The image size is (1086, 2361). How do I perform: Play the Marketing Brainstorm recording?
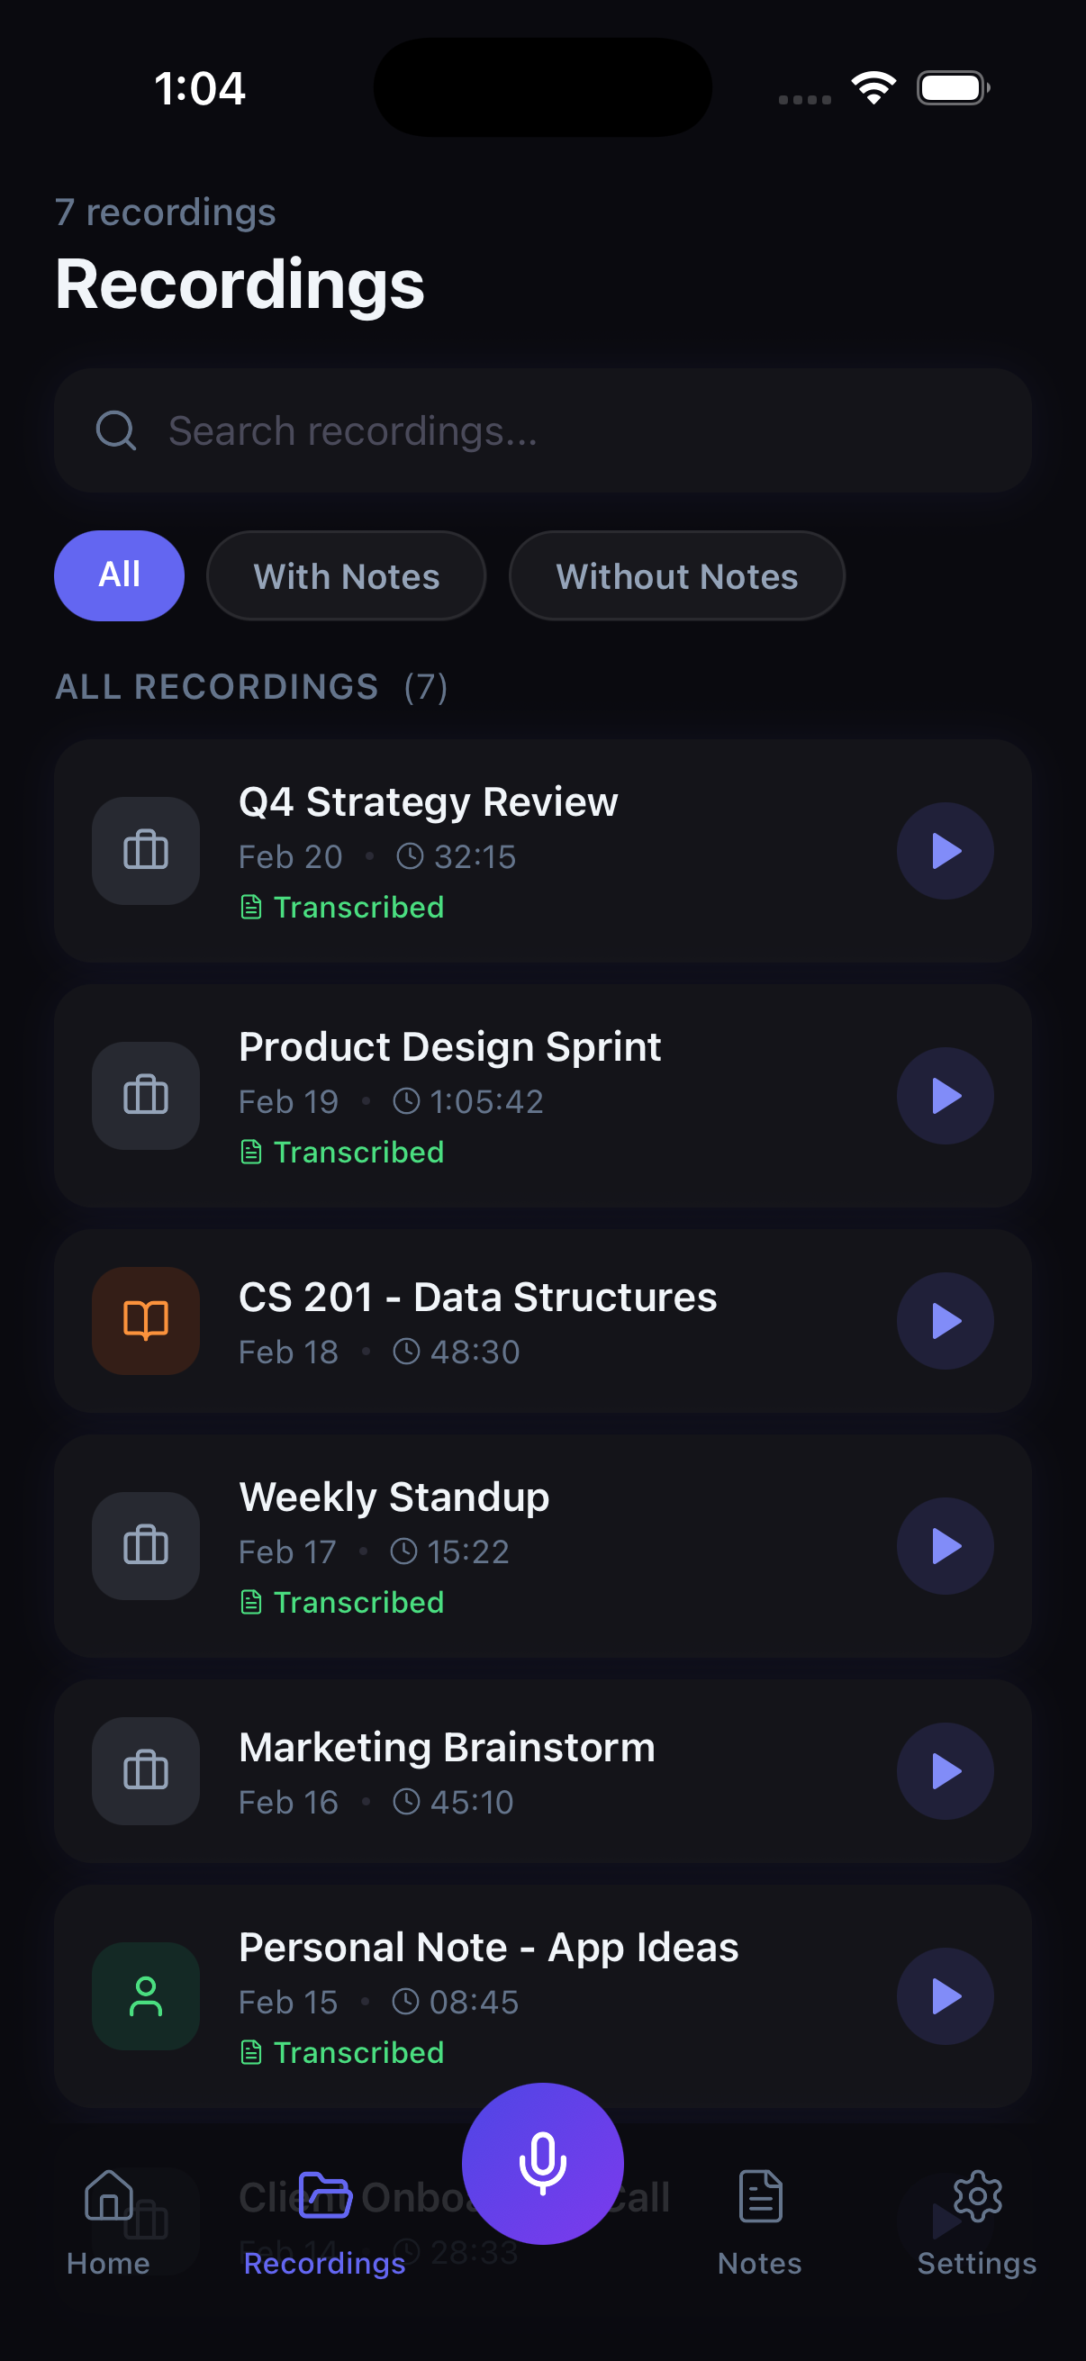click(945, 1770)
